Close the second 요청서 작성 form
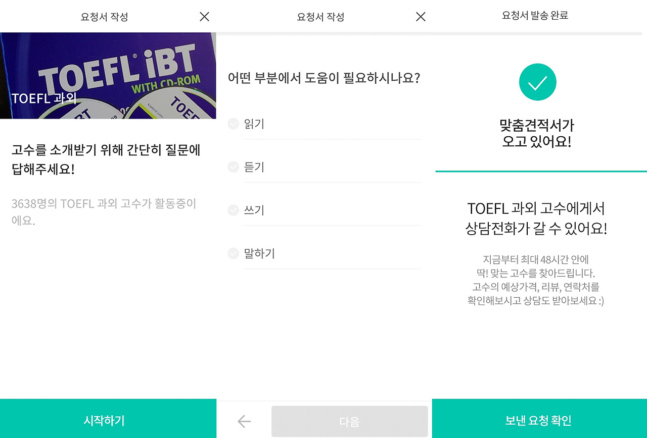 click(420, 16)
